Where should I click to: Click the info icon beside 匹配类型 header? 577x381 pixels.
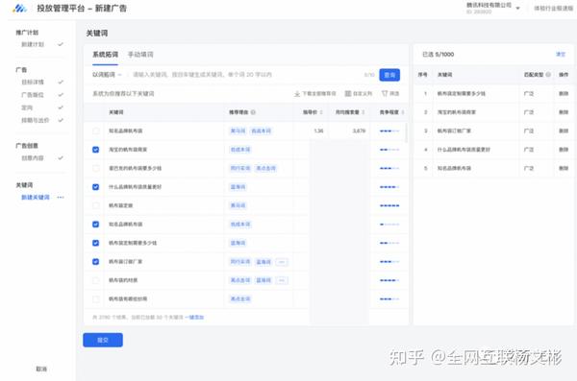click(x=548, y=75)
